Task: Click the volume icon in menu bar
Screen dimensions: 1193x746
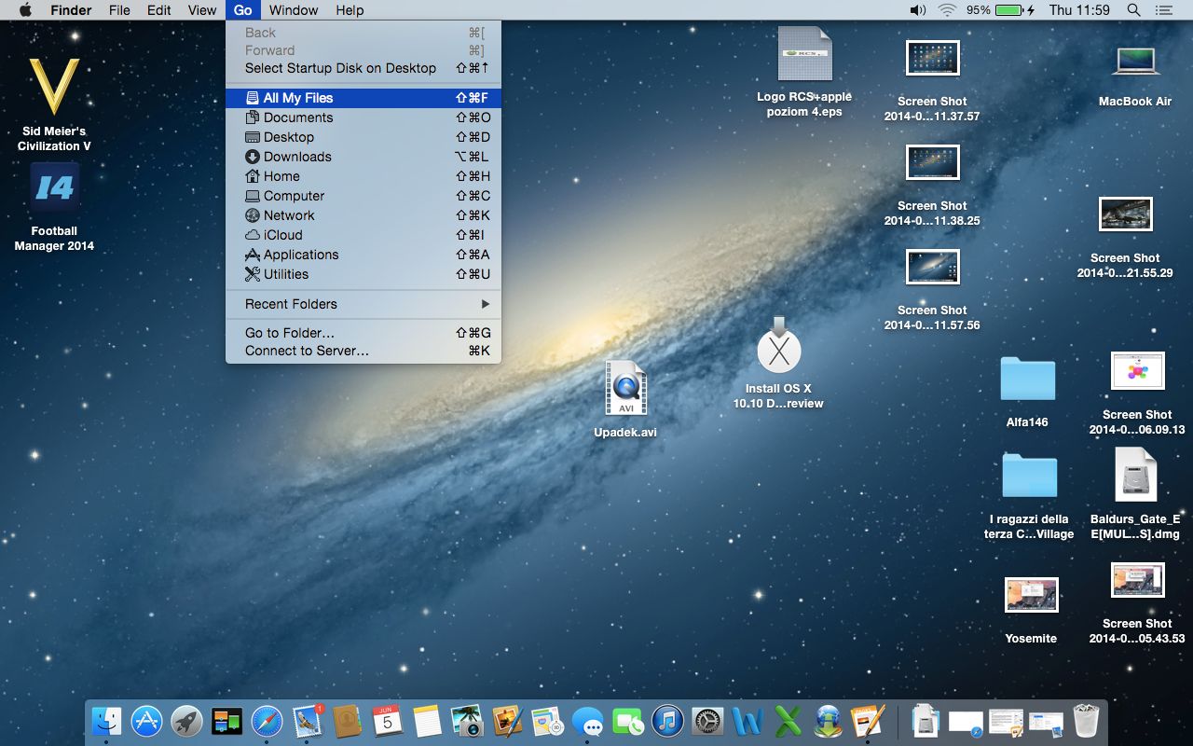Action: (x=918, y=10)
